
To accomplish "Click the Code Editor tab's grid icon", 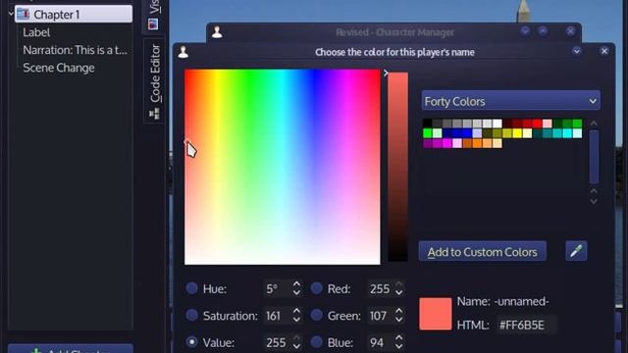I will (x=154, y=114).
